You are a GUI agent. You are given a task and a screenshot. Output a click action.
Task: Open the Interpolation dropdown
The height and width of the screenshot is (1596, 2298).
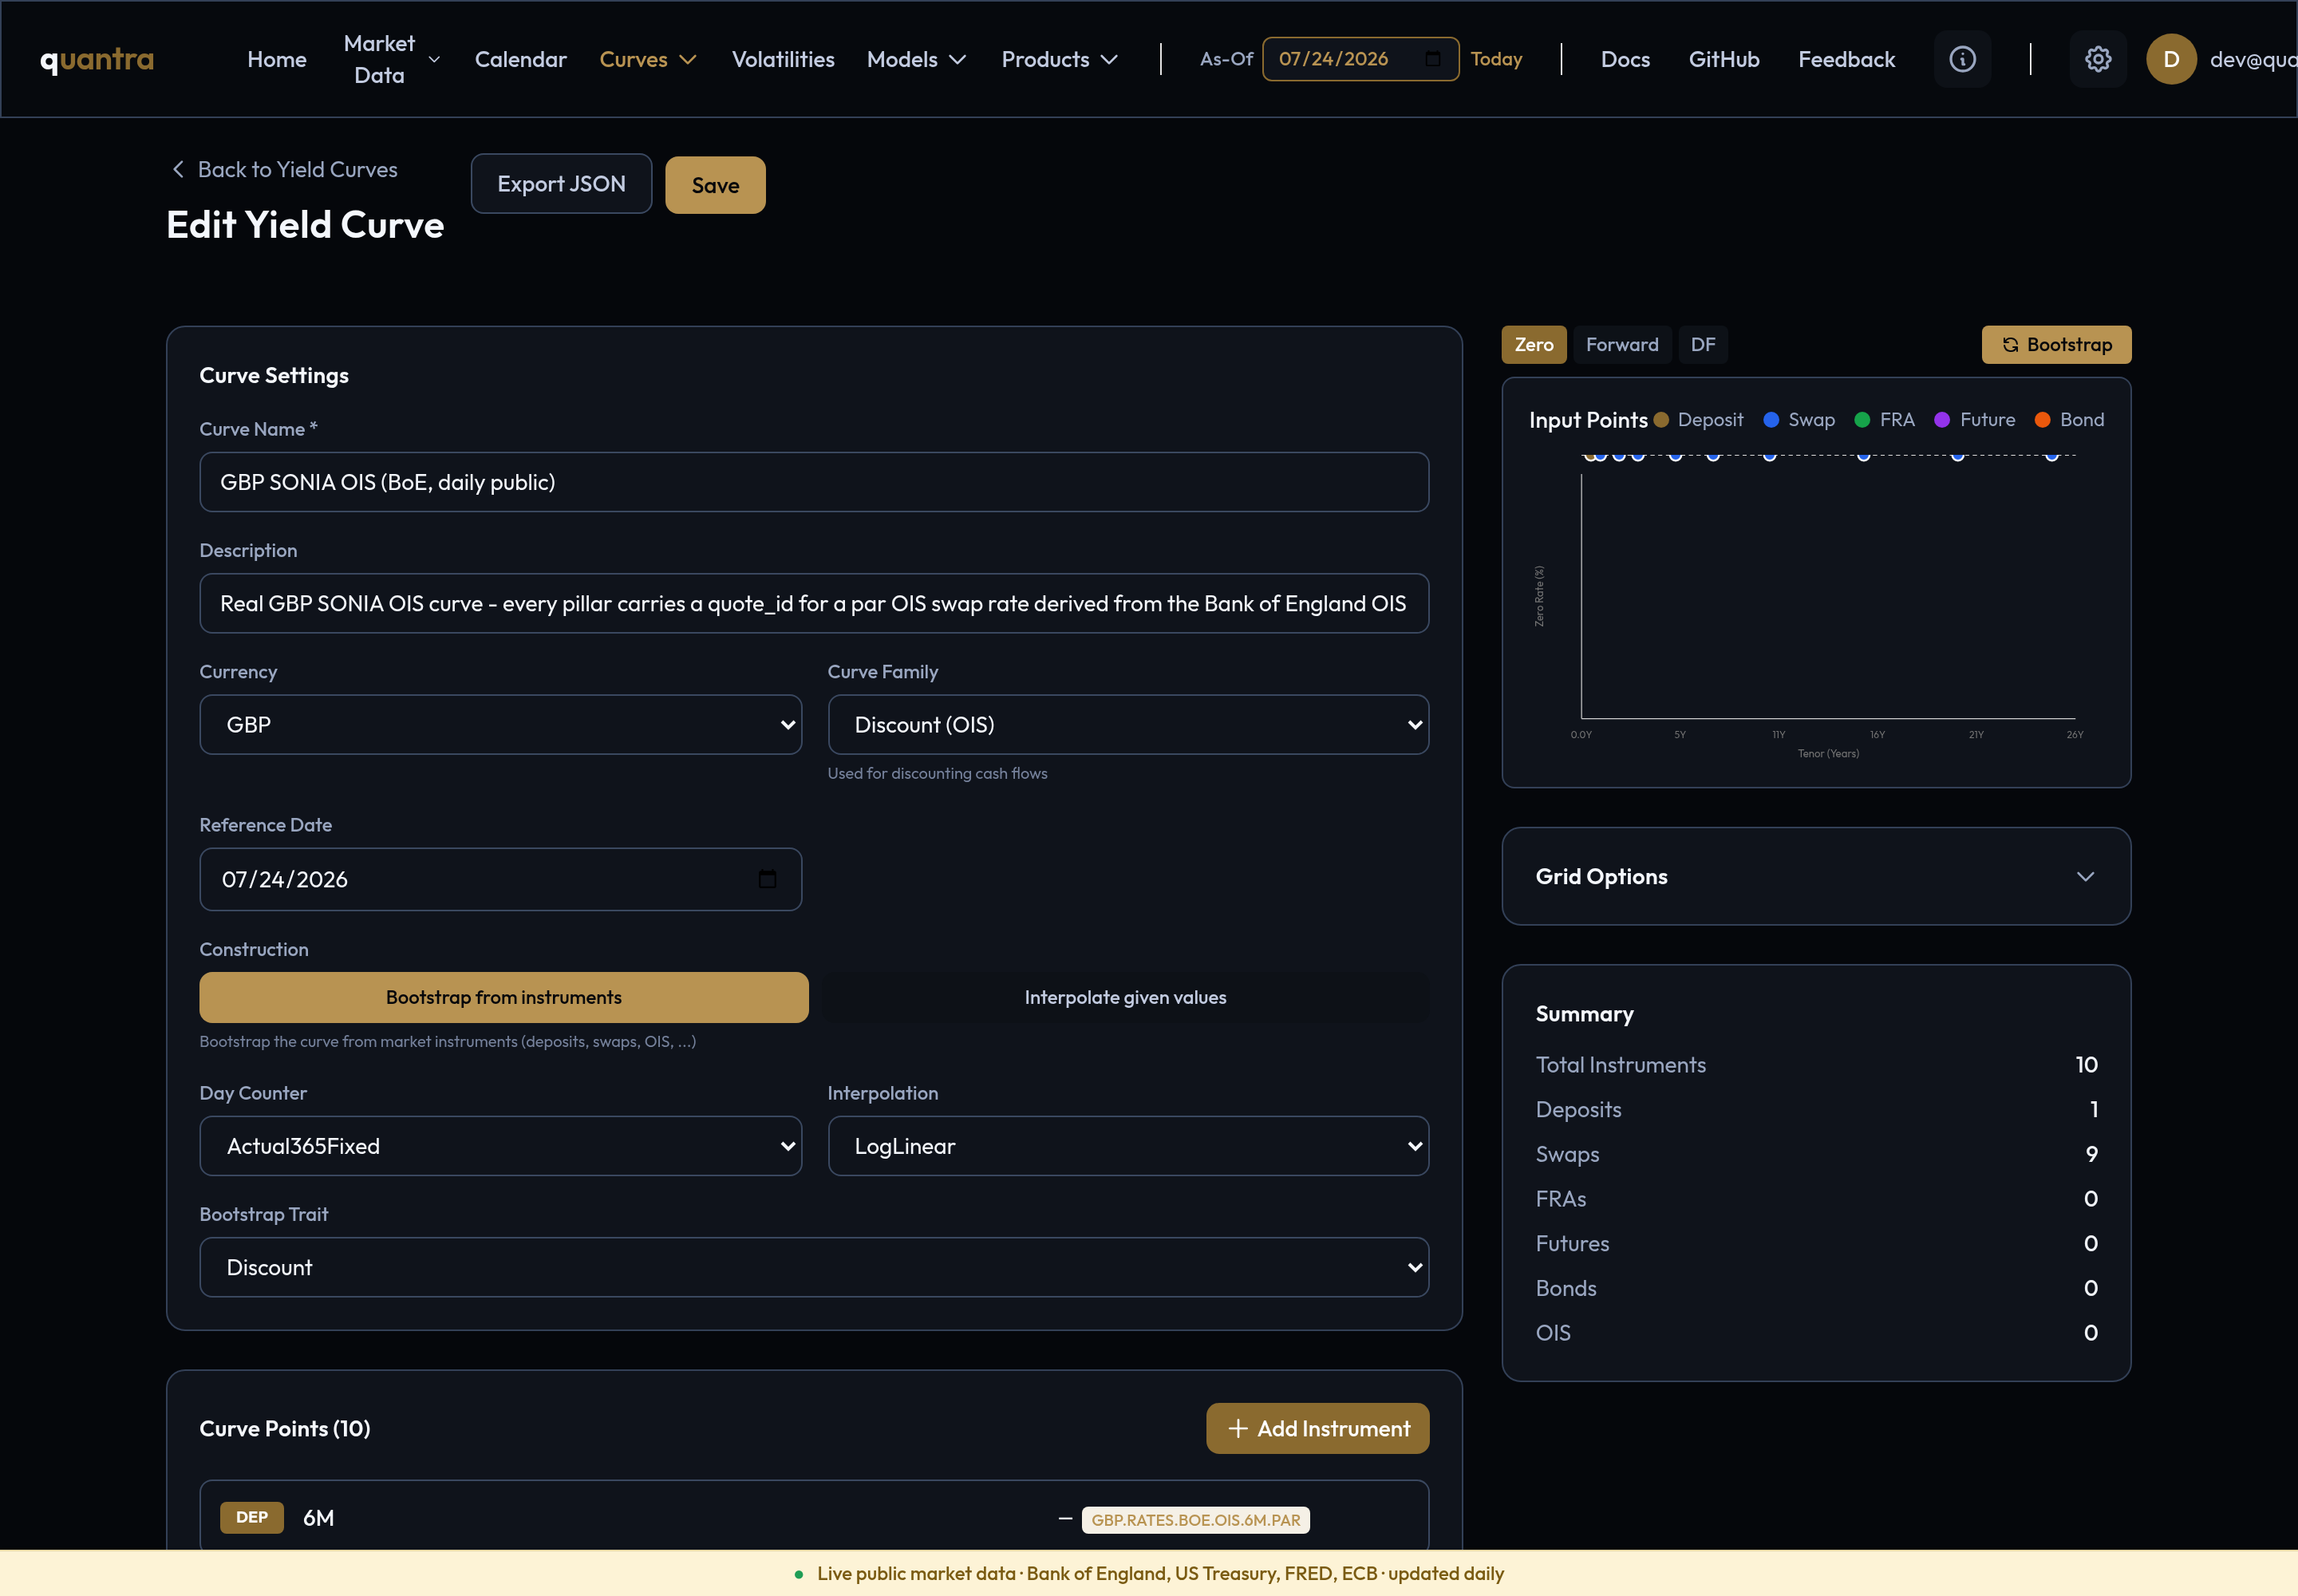tap(1128, 1146)
